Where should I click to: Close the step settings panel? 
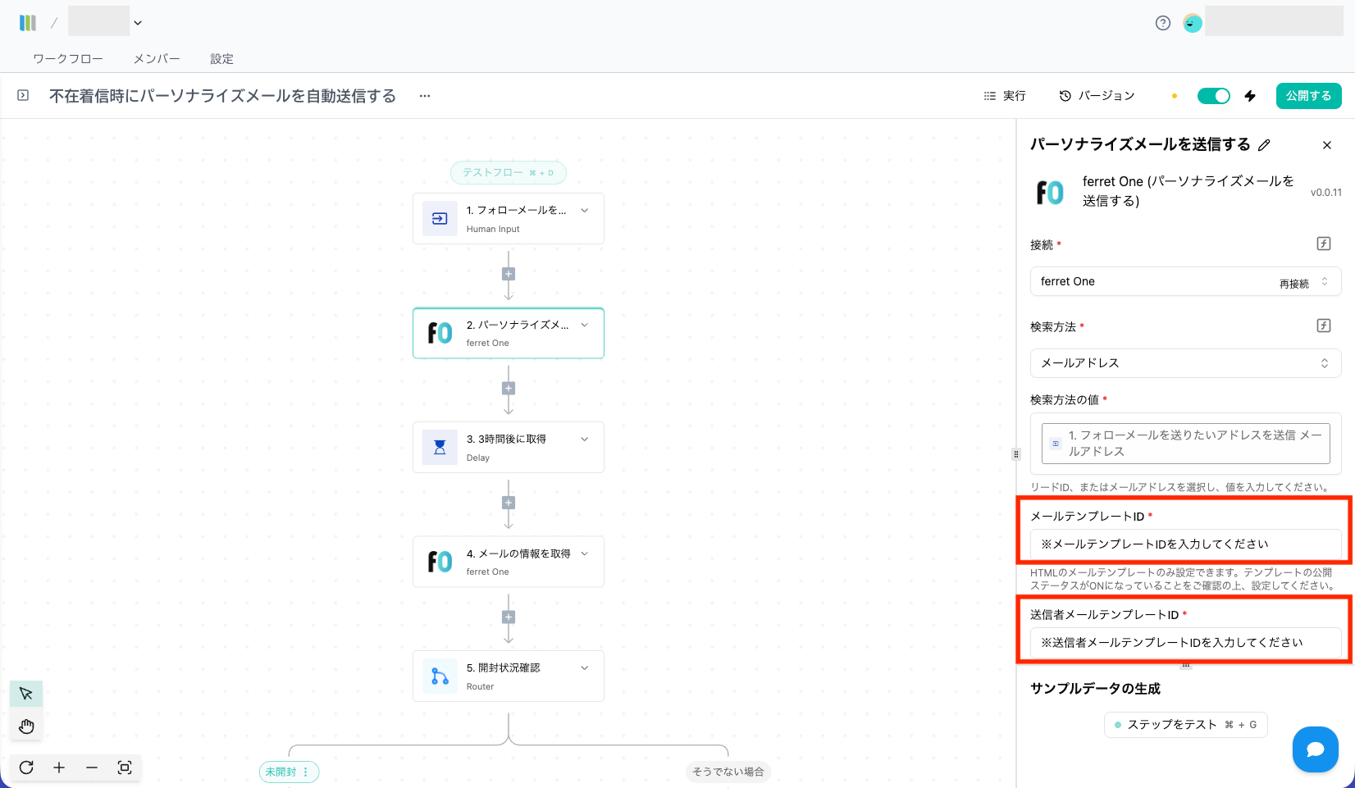pyautogui.click(x=1327, y=145)
